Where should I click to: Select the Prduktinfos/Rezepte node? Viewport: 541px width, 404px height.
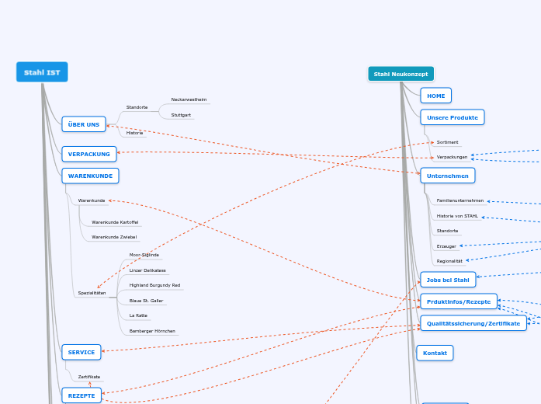[x=458, y=301]
